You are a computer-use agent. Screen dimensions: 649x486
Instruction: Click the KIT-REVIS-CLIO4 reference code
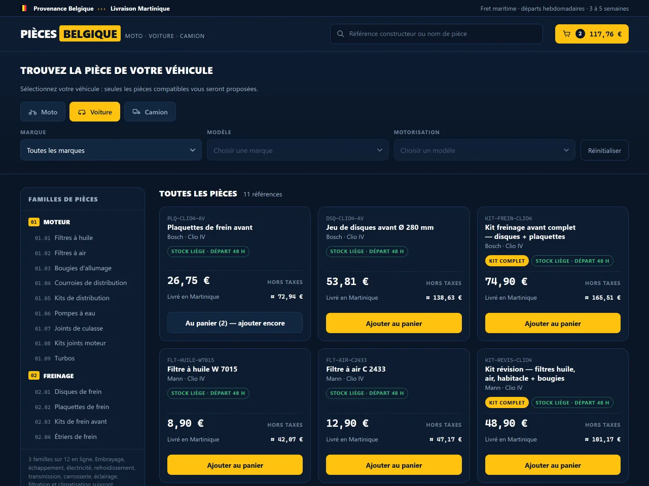coord(509,360)
